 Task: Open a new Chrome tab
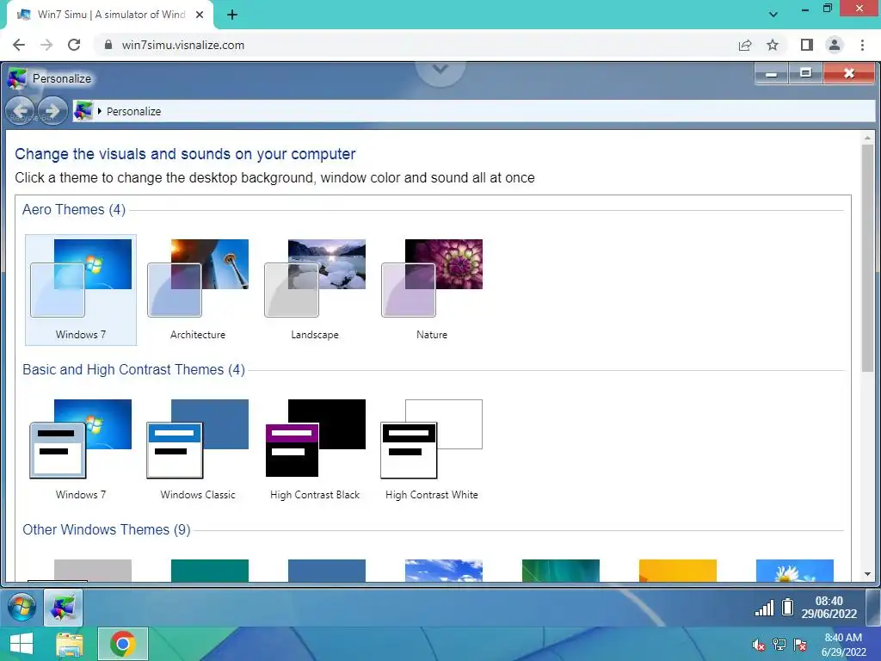point(232,15)
